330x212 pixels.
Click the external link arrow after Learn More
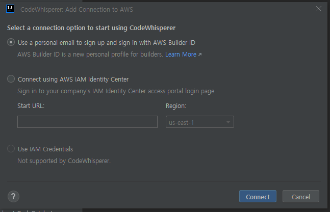[200, 55]
